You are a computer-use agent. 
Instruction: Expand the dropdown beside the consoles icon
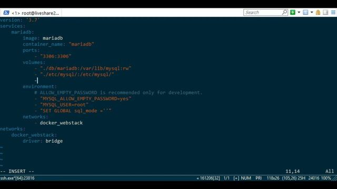tap(312, 13)
